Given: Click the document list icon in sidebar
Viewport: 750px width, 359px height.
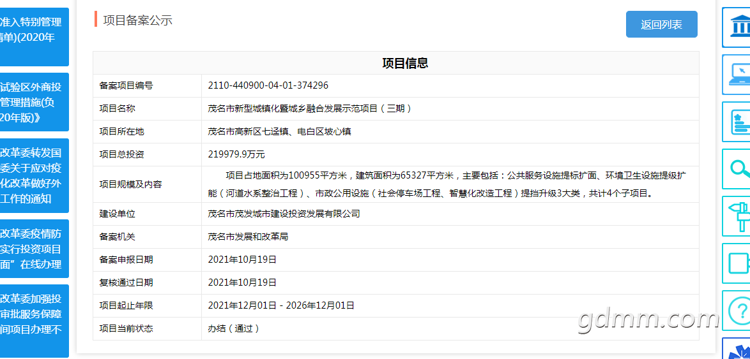Looking at the screenshot, I should pyautogui.click(x=738, y=122).
